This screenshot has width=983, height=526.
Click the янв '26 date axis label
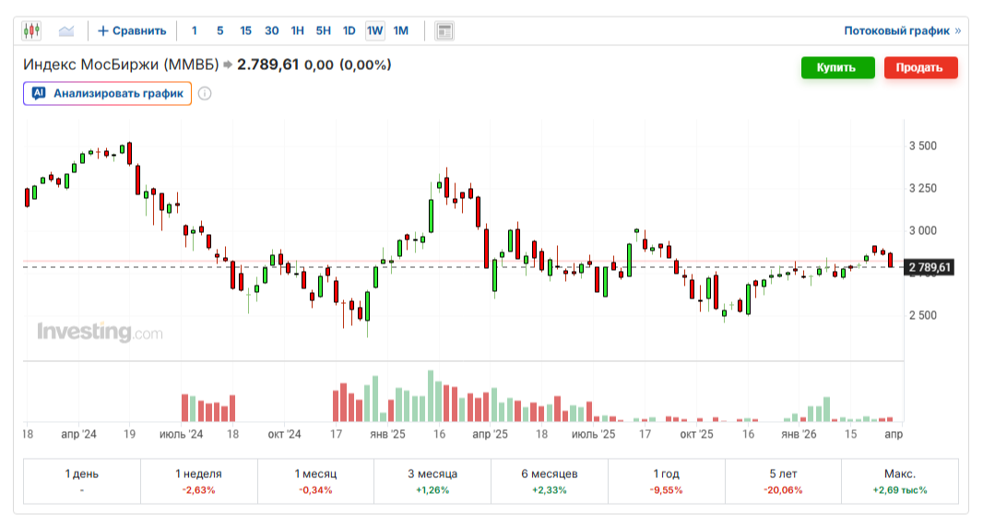point(799,434)
